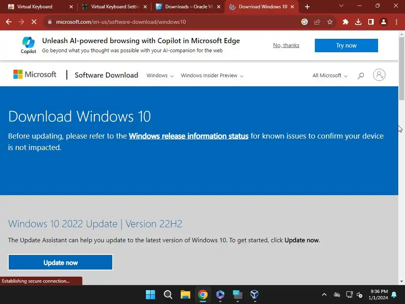Screen dimensions: 405x304
Task: Open Chrome downloads tray icon
Action: 358,22
